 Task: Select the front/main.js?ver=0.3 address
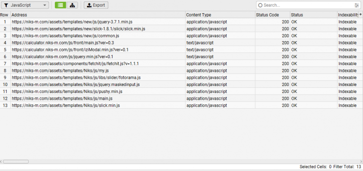click(x=63, y=43)
